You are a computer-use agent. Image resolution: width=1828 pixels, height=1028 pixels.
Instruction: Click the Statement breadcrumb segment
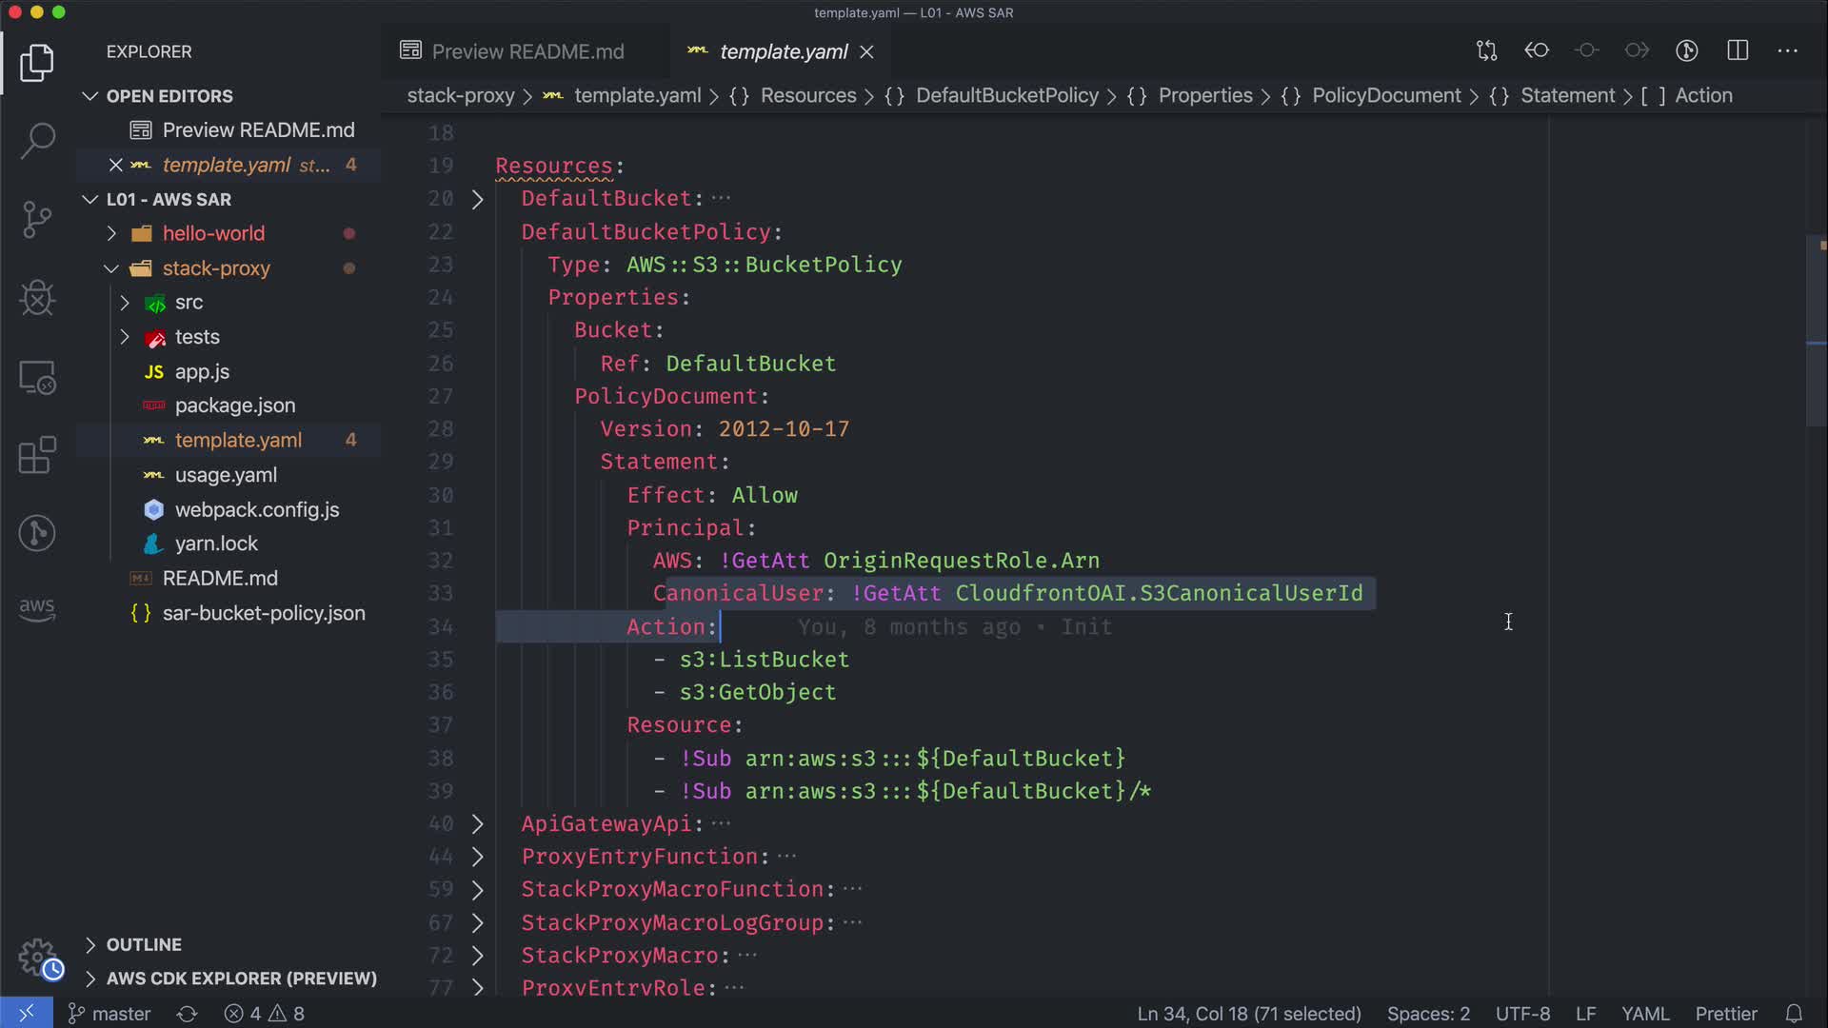[x=1567, y=95]
